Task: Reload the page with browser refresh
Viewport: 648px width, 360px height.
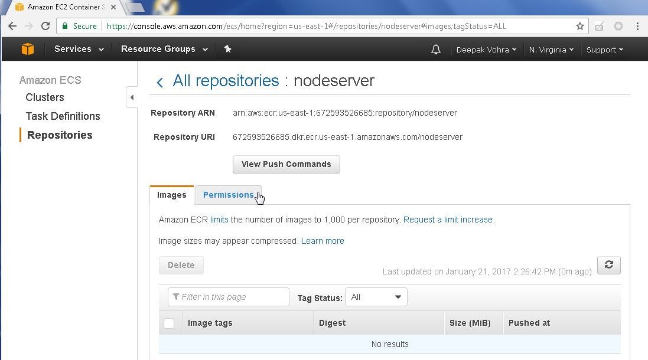Action: 45,26
